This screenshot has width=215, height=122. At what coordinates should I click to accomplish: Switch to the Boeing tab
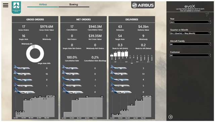click(74, 4)
